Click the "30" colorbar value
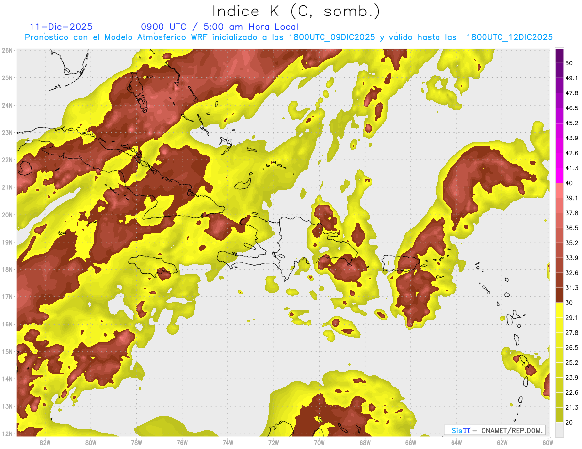The height and width of the screenshot is (449, 582). 569,303
